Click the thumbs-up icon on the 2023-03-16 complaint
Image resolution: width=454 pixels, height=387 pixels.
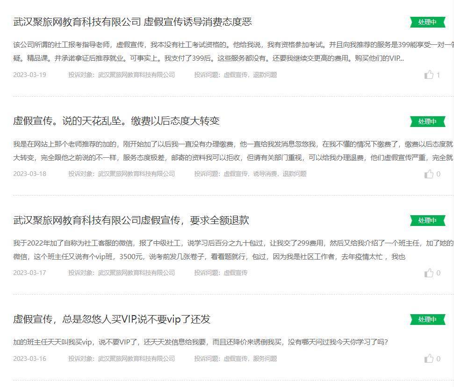[429, 358]
